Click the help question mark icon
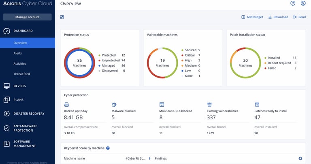311x164 pixels. 293,4
